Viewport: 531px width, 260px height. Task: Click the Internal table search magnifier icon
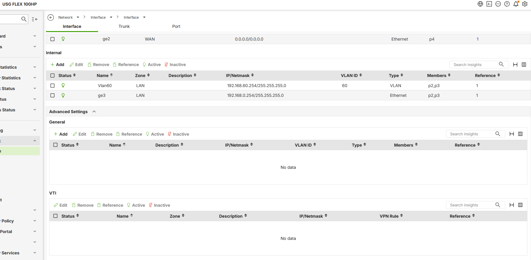[501, 64]
